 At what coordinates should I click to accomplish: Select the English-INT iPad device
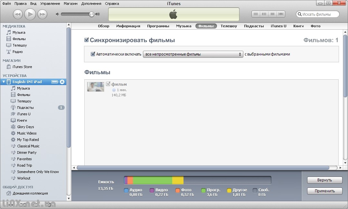coord(33,82)
